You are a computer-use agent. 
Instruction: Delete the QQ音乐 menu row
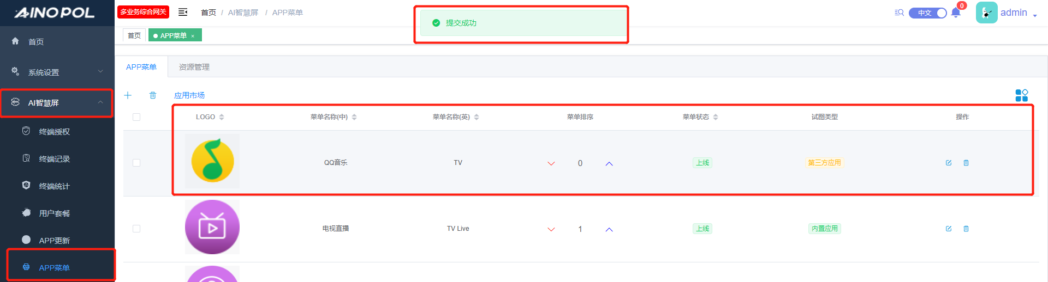coord(966,163)
